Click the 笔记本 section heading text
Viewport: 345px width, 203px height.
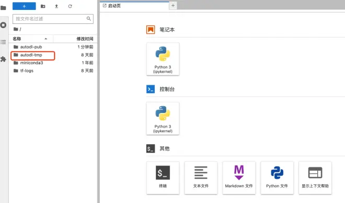pos(167,30)
